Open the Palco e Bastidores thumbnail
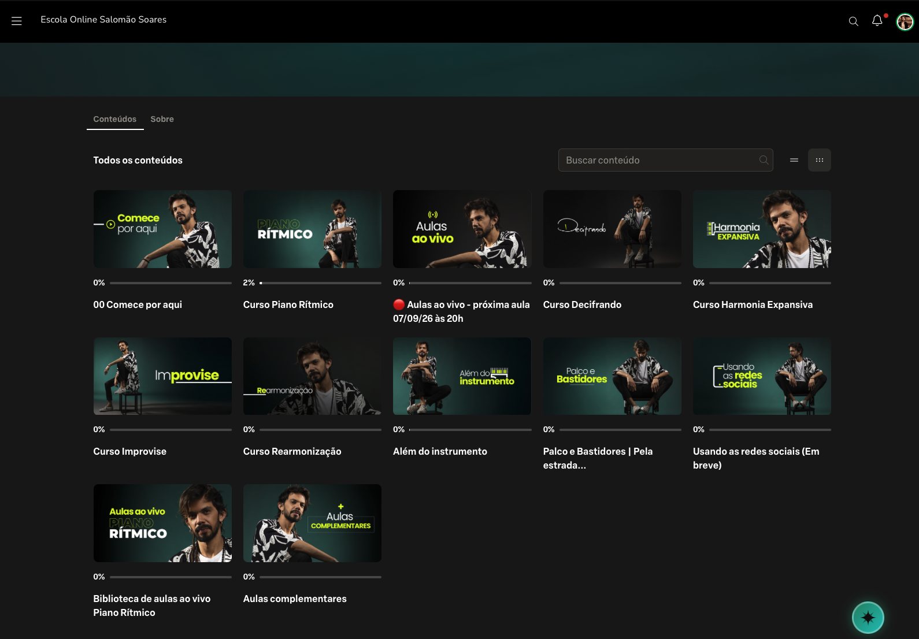The width and height of the screenshot is (919, 639). click(x=612, y=376)
